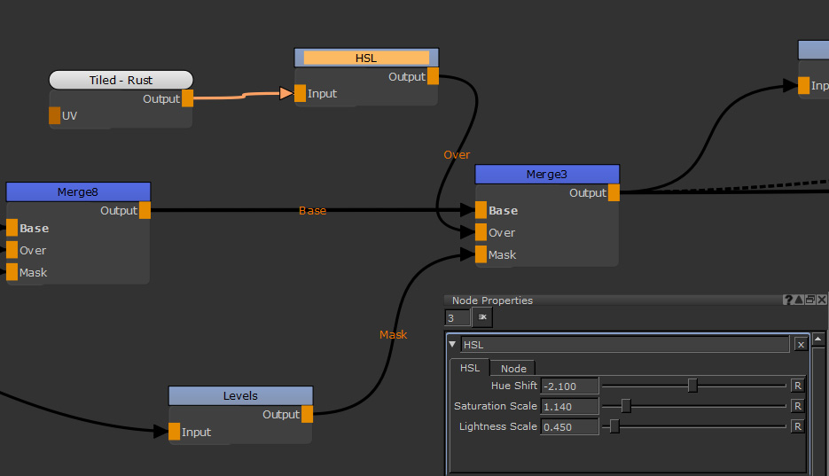Click the Output port of the HSL node
829x476 pixels.
(433, 76)
